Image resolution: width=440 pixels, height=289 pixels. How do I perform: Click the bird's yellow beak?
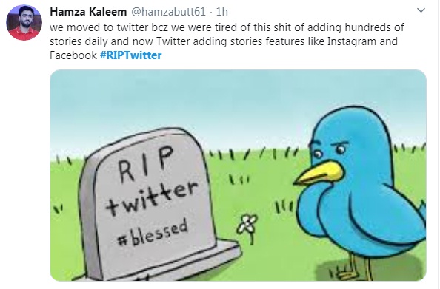319,173
